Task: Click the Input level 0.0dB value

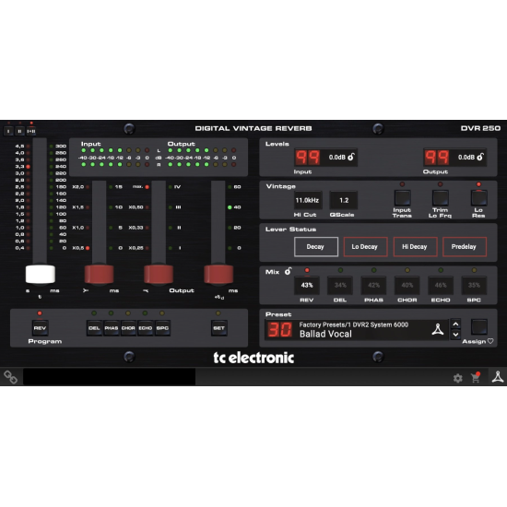Action: (x=336, y=157)
